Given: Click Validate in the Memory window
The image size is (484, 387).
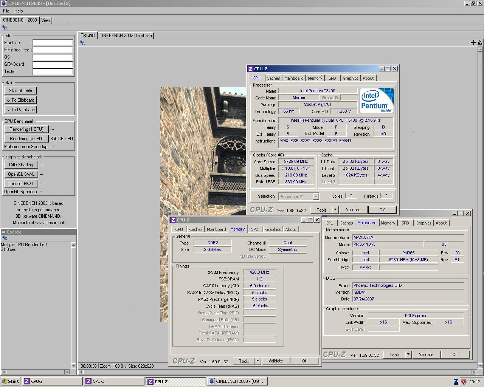Looking at the screenshot, I should coord(276,361).
